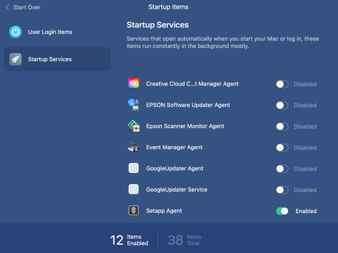Viewport: 338px width, 253px height.
Task: Click the Setapp Agent icon
Action: point(133,211)
